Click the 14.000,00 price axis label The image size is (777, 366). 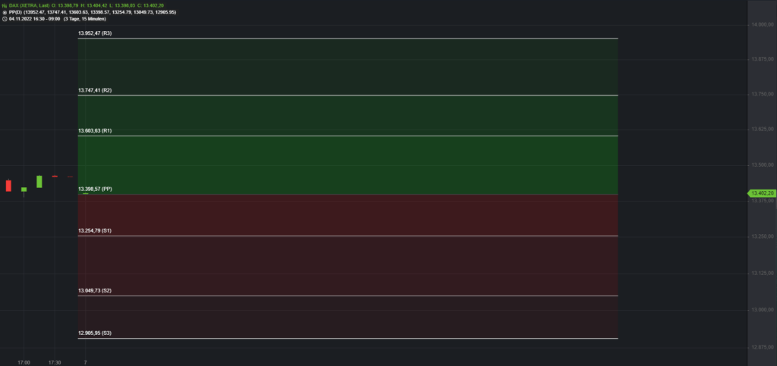(x=760, y=25)
